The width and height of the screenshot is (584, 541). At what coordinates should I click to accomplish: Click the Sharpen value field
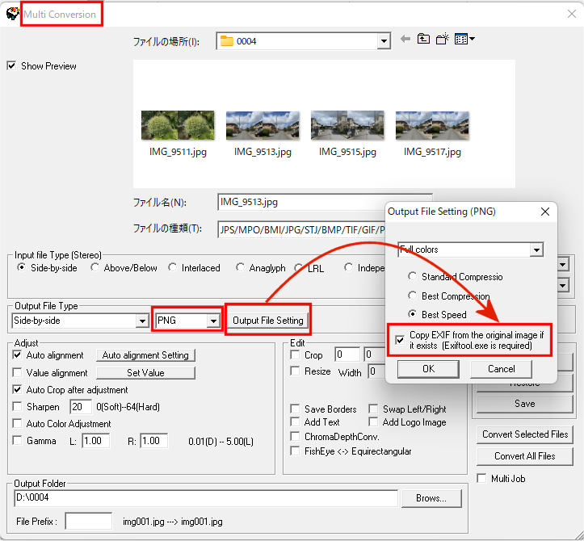(x=81, y=407)
